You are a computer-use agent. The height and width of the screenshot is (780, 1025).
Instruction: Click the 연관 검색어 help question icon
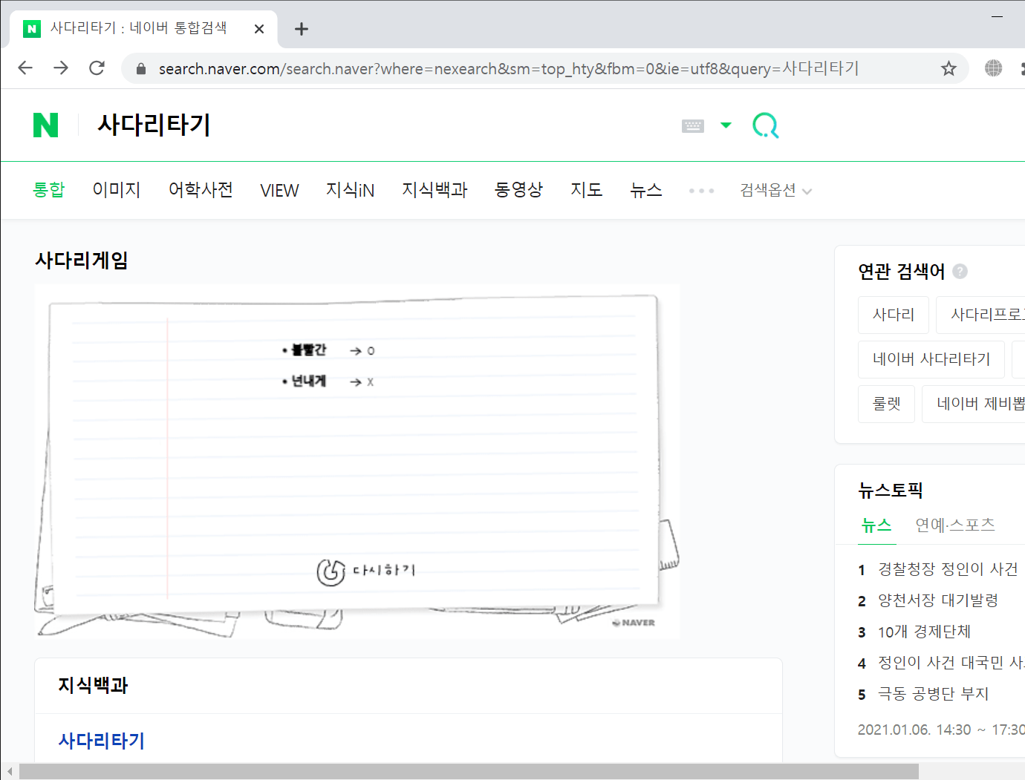point(960,271)
